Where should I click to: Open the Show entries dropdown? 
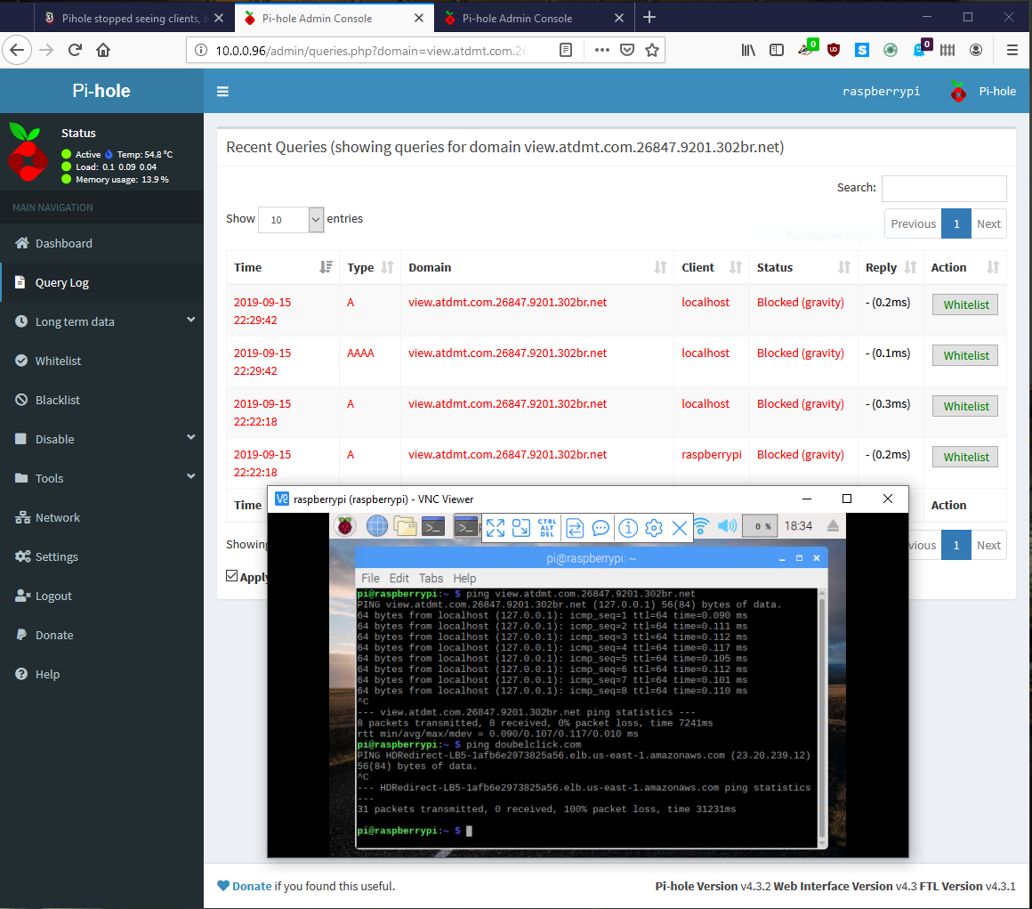(x=290, y=219)
